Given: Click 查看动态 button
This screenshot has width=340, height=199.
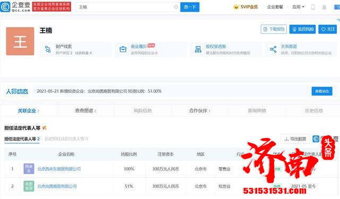Looking at the screenshot, I should (x=322, y=91).
